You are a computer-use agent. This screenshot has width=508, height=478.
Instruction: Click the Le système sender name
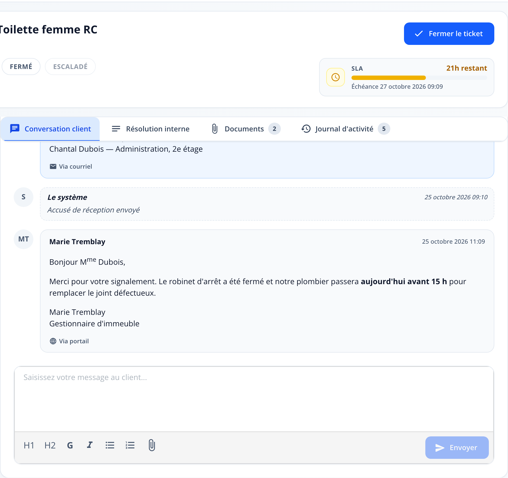pyautogui.click(x=67, y=197)
